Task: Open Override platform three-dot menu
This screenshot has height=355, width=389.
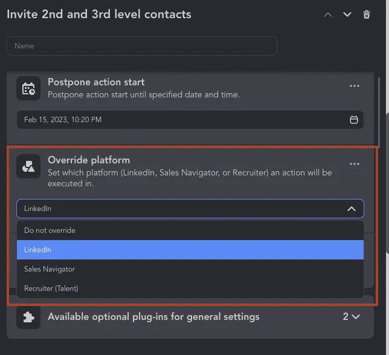Action: coord(354,164)
